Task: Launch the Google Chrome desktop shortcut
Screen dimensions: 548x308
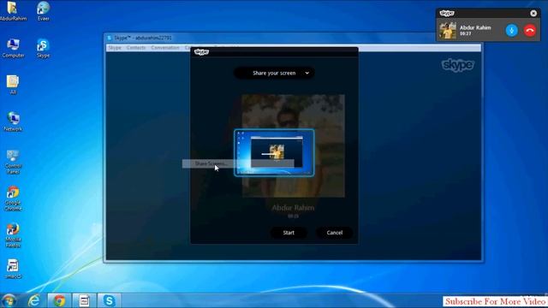Action: pyautogui.click(x=13, y=198)
